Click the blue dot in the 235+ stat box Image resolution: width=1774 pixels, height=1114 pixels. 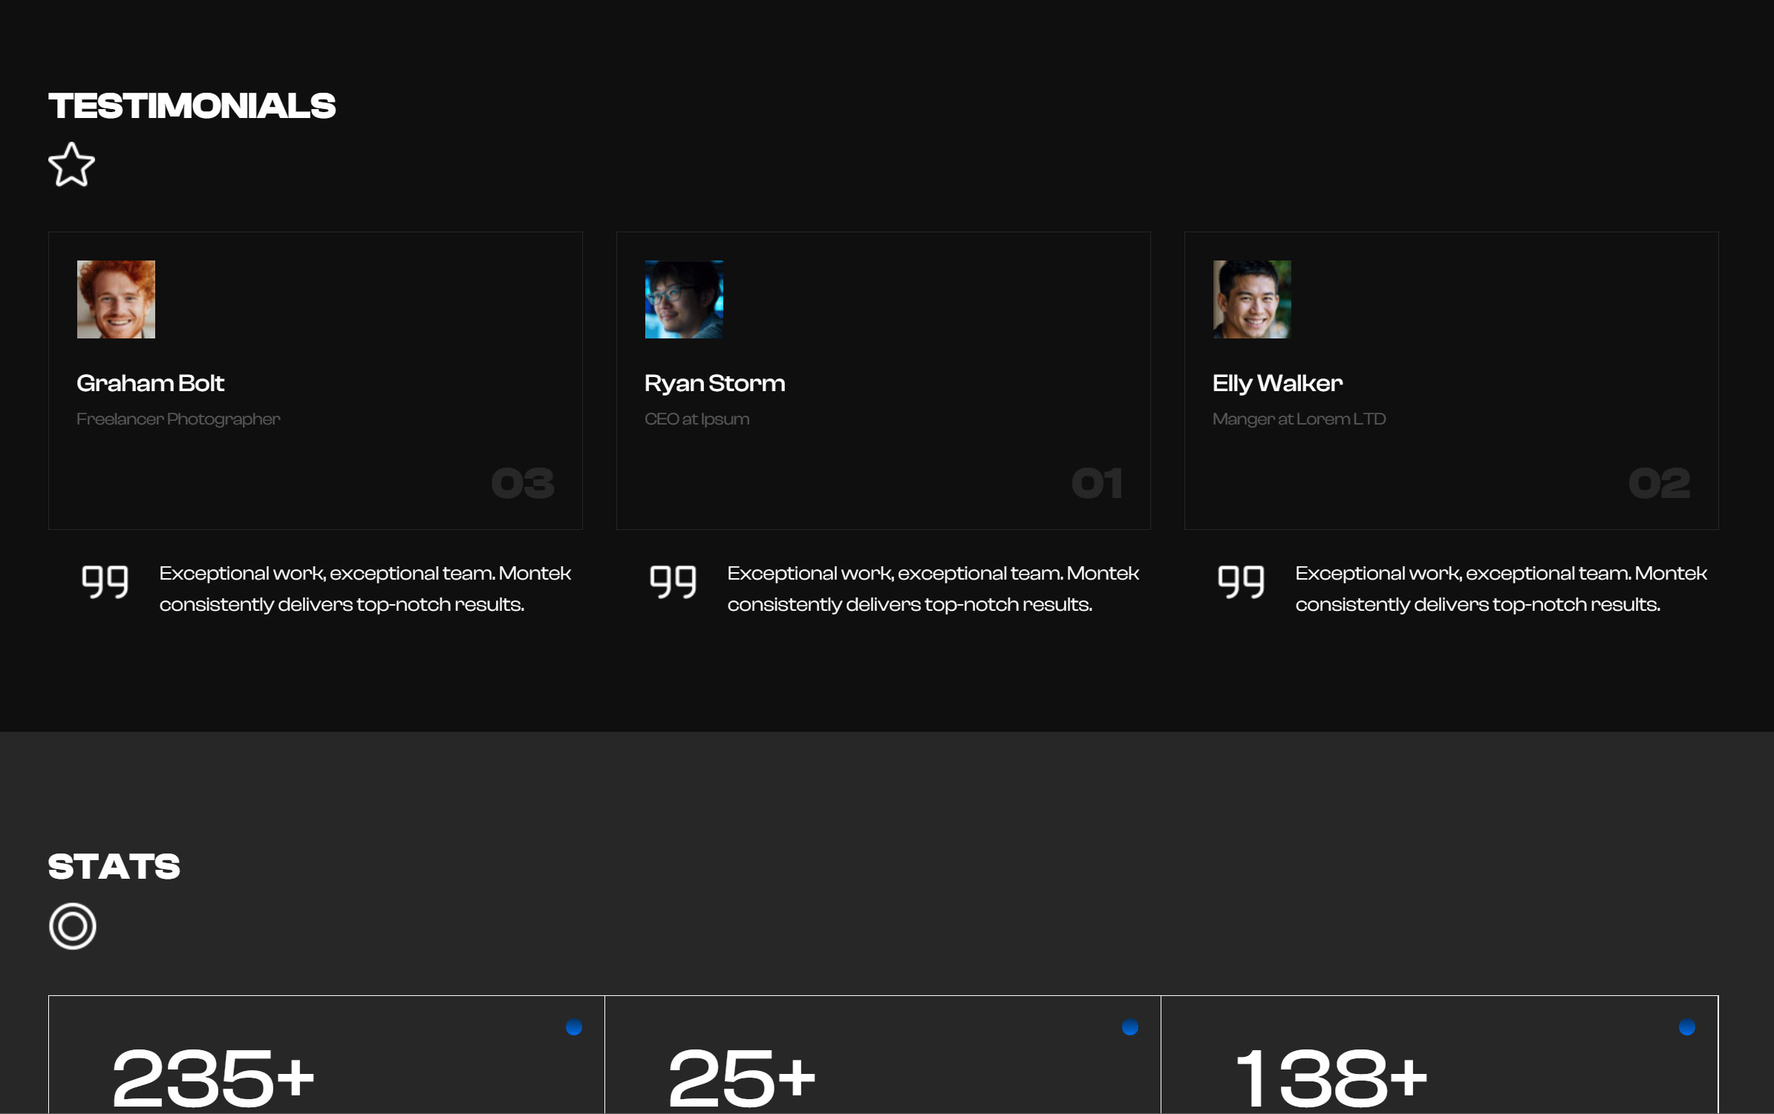coord(574,1027)
